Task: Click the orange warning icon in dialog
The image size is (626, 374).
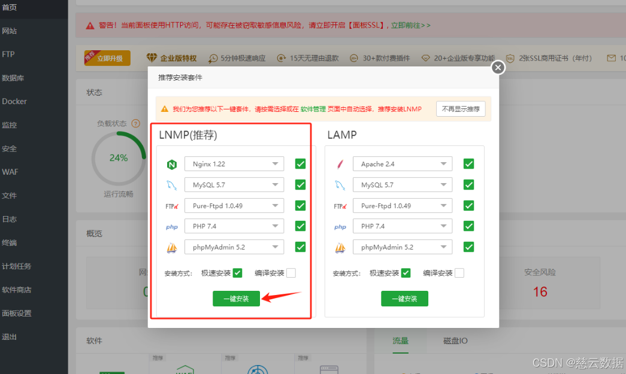Action: point(165,109)
